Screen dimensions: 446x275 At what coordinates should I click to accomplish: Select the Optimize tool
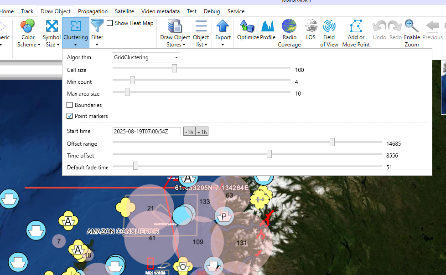[248, 30]
